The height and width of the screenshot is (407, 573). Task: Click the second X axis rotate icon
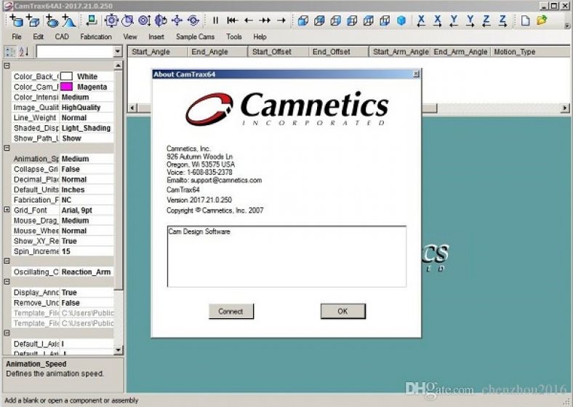tap(438, 21)
